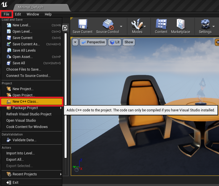Image resolution: width=219 pixels, height=186 pixels.
Task: Click the magnifier search icon beside menu
Action: pos(65,28)
